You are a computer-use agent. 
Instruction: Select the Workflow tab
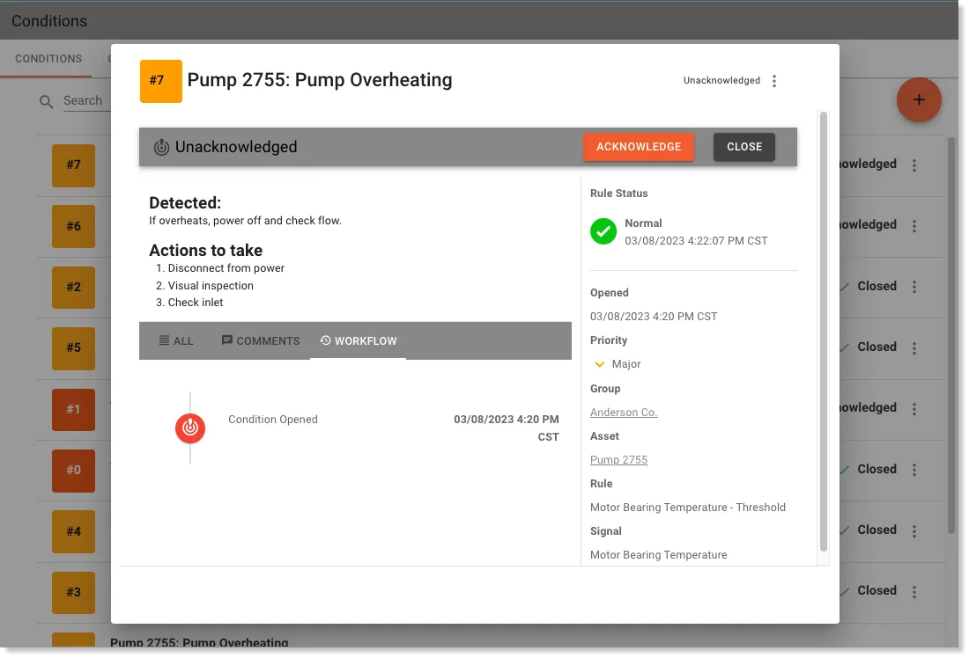point(359,340)
